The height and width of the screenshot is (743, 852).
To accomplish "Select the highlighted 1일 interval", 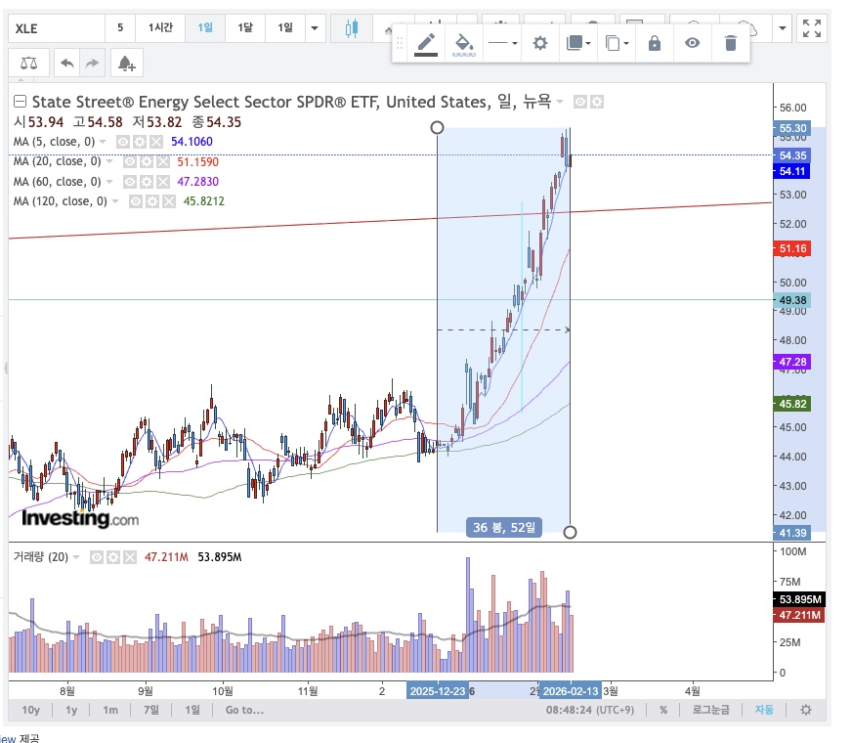I will pos(205,28).
